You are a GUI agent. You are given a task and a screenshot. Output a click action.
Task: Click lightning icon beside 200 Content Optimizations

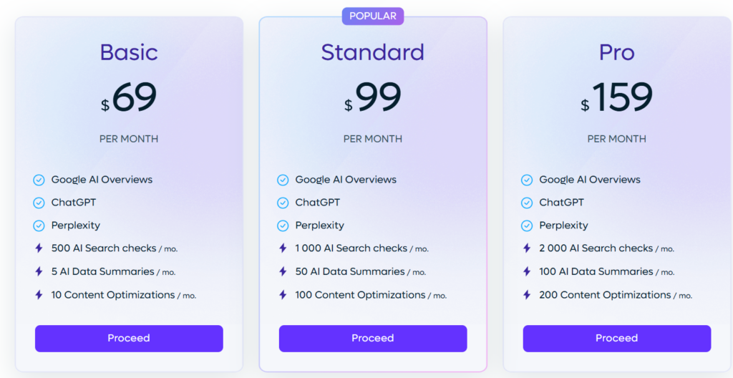[x=527, y=294]
